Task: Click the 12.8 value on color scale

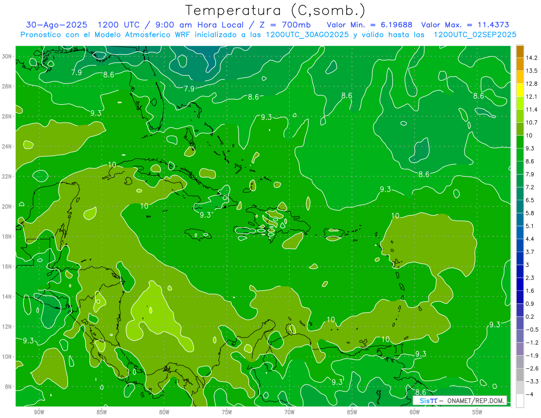Action: pyautogui.click(x=532, y=84)
